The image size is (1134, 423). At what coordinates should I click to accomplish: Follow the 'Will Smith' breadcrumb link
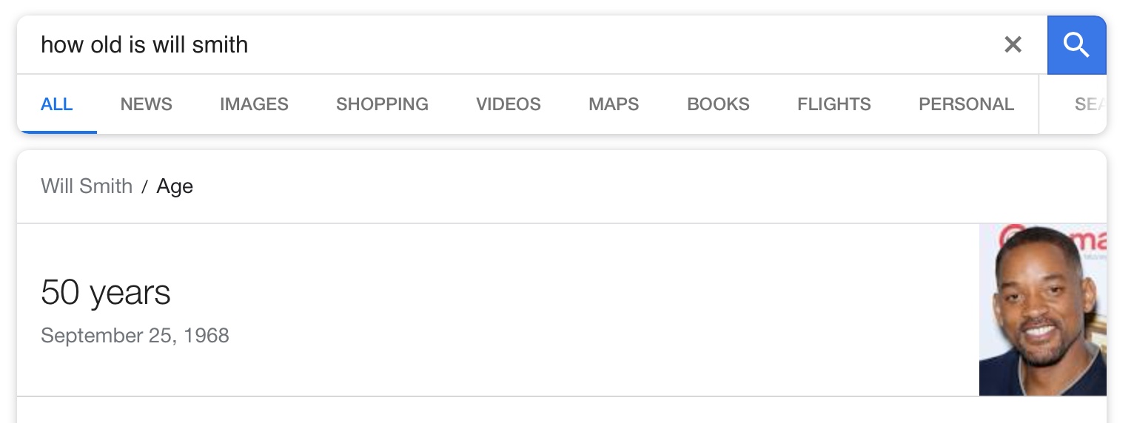click(x=87, y=186)
